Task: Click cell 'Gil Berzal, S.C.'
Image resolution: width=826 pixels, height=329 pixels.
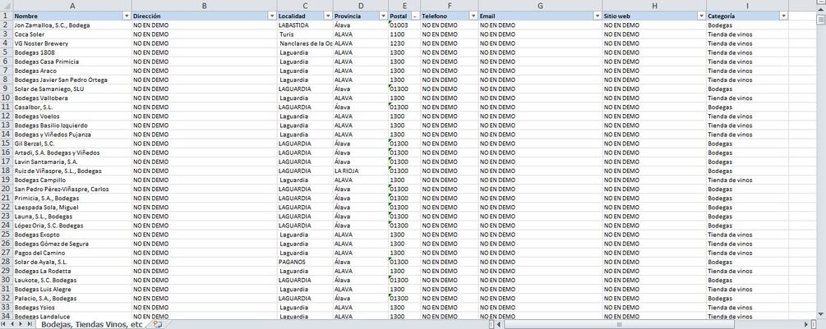Action: pos(72,144)
